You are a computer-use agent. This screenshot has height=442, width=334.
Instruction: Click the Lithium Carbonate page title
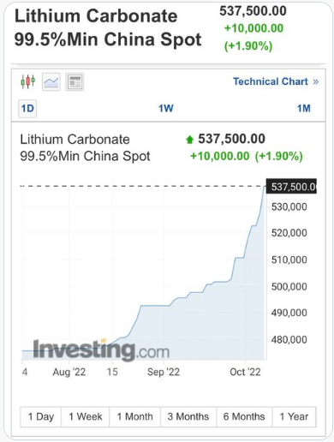point(108,27)
